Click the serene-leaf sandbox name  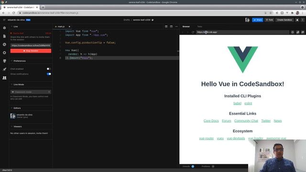tap(142, 20)
